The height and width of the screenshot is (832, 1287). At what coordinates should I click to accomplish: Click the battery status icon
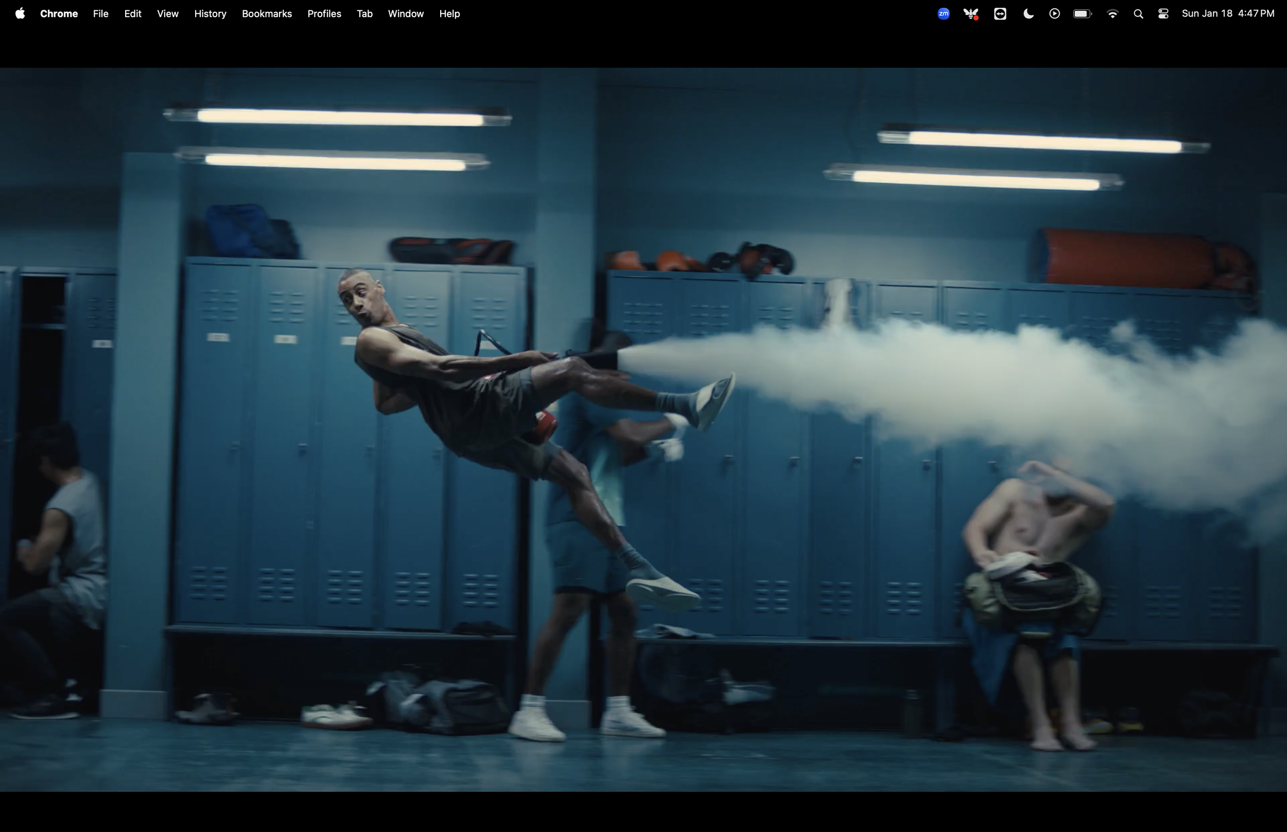click(1082, 14)
